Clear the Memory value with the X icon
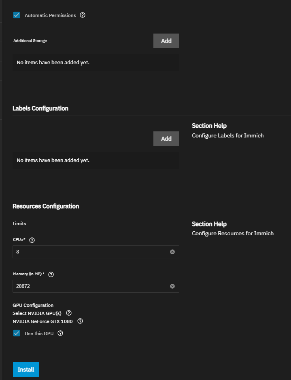291x380 pixels. click(x=173, y=286)
